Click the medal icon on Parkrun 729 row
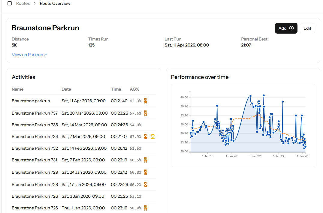Viewport: 323px width, 213px height. click(146, 172)
